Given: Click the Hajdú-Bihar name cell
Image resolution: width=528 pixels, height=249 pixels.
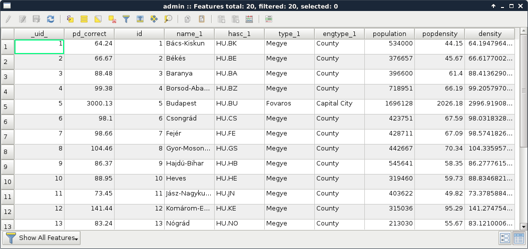Looking at the screenshot, I should pyautogui.click(x=189, y=166).
